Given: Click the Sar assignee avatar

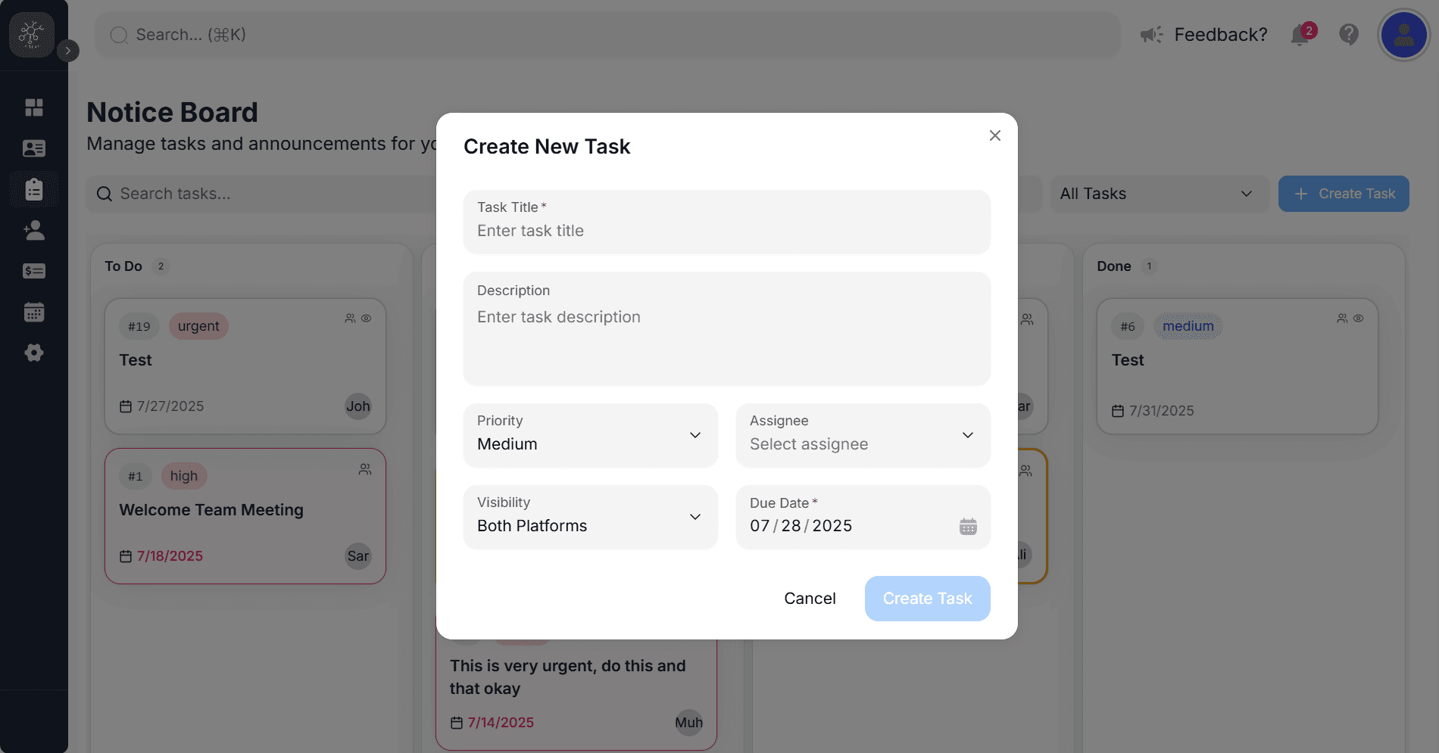Looking at the screenshot, I should click(x=358, y=556).
